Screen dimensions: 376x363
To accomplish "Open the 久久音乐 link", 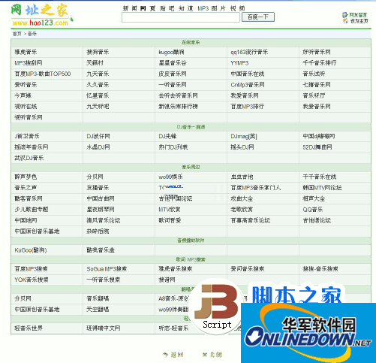I will [x=98, y=85].
